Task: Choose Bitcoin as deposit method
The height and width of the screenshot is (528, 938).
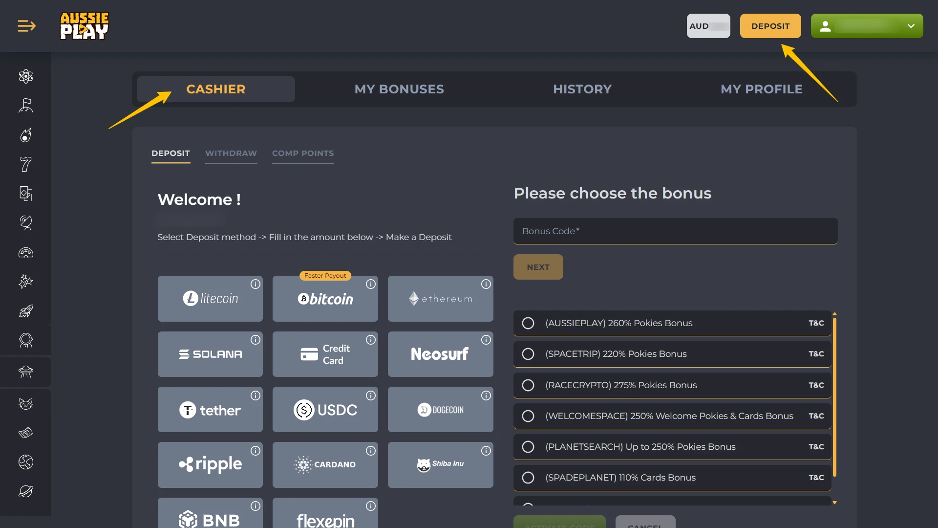Action: [x=325, y=299]
